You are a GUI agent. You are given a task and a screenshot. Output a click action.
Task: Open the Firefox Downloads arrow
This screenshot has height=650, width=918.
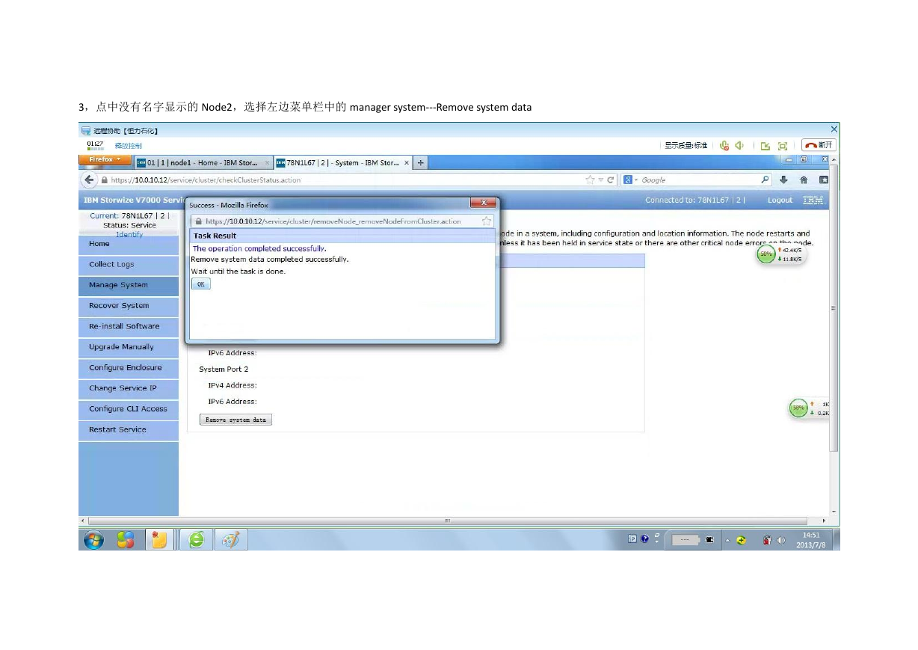tap(783, 180)
